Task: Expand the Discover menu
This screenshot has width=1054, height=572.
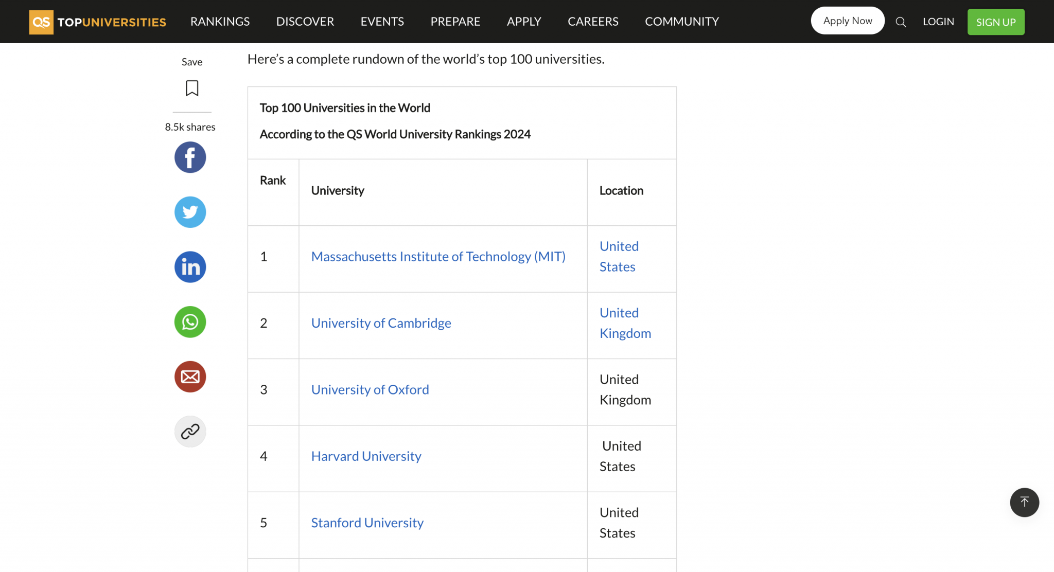Action: (x=305, y=22)
